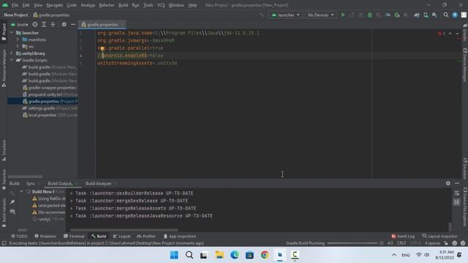This screenshot has width=468, height=263.
Task: Click Collapse All in Project panel
Action: pyautogui.click(x=53, y=24)
